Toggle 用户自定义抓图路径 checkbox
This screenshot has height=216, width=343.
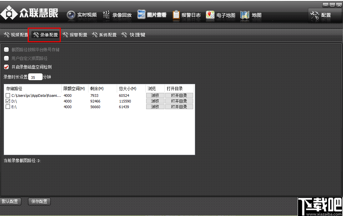[x=6, y=58]
